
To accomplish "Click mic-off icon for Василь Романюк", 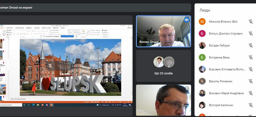I will tap(250, 81).
